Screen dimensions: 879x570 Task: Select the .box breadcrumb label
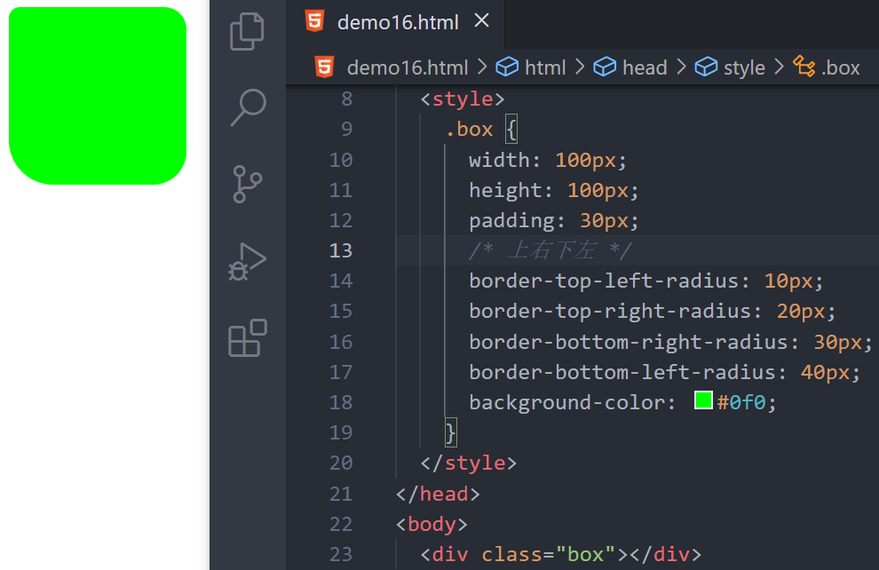click(x=840, y=67)
